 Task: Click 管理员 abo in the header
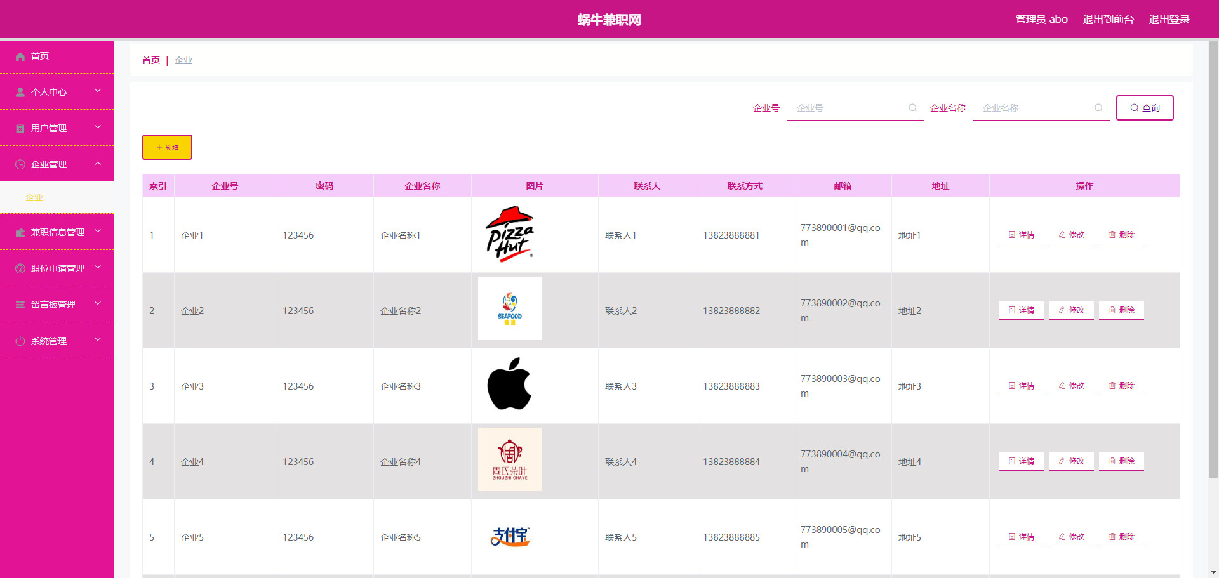point(1041,20)
